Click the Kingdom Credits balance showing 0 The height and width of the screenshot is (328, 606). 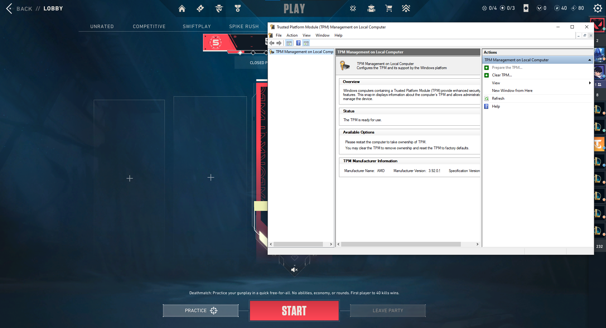tap(542, 8)
